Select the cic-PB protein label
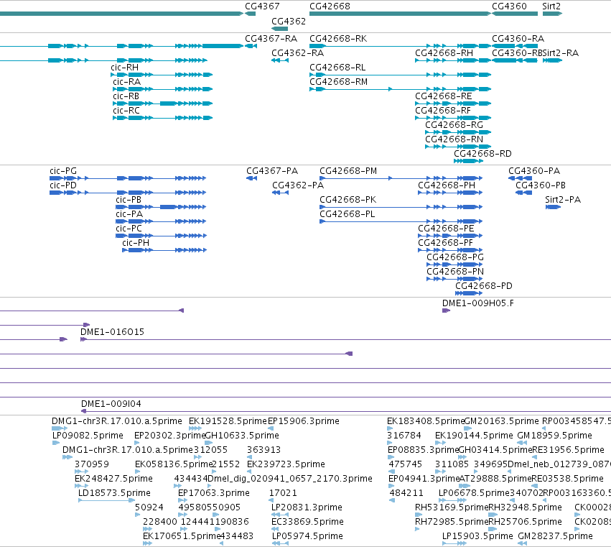Screen dimensions: 611x547 (x=129, y=200)
